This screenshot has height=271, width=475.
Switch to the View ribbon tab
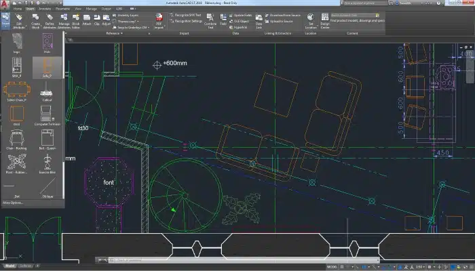(78, 9)
